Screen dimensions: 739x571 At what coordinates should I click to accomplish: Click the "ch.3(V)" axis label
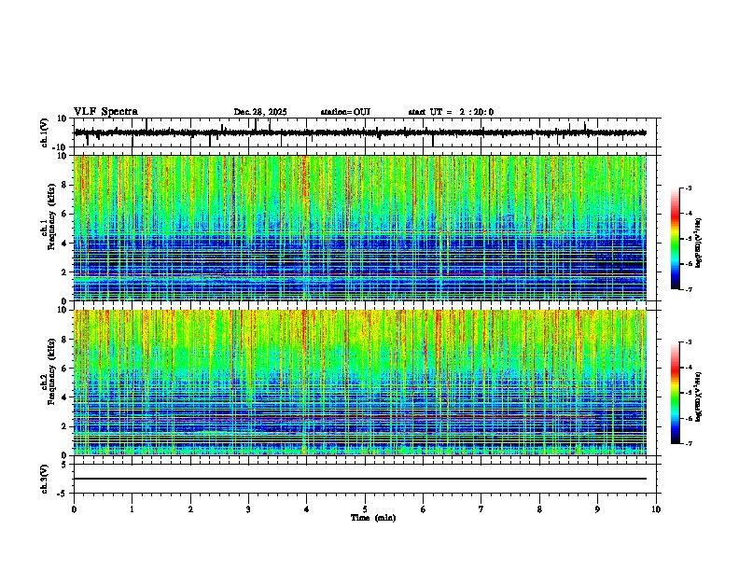tap(45, 479)
